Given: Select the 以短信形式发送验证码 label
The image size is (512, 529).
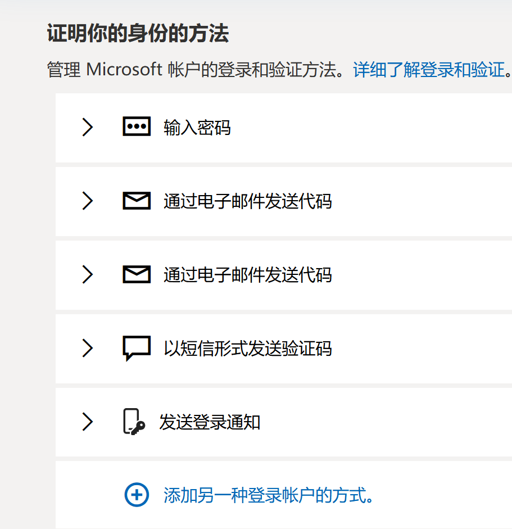Looking at the screenshot, I should (x=247, y=349).
